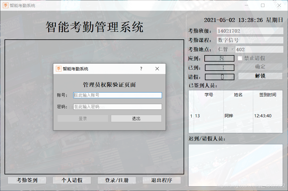Click the room number field showing 402

pyautogui.click(x=259, y=49)
